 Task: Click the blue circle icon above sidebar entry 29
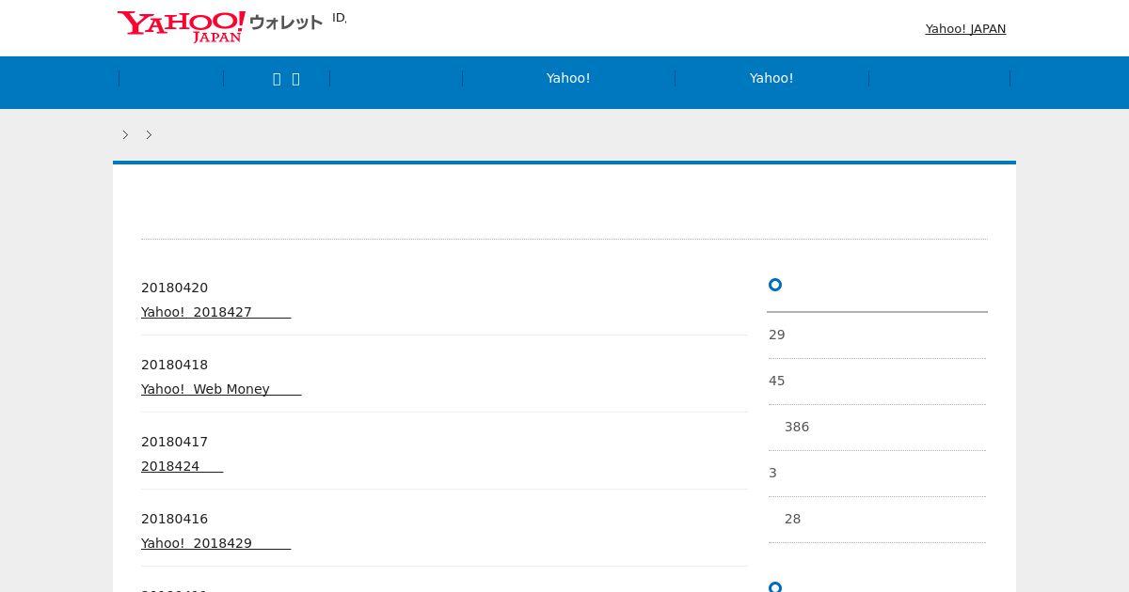(775, 285)
